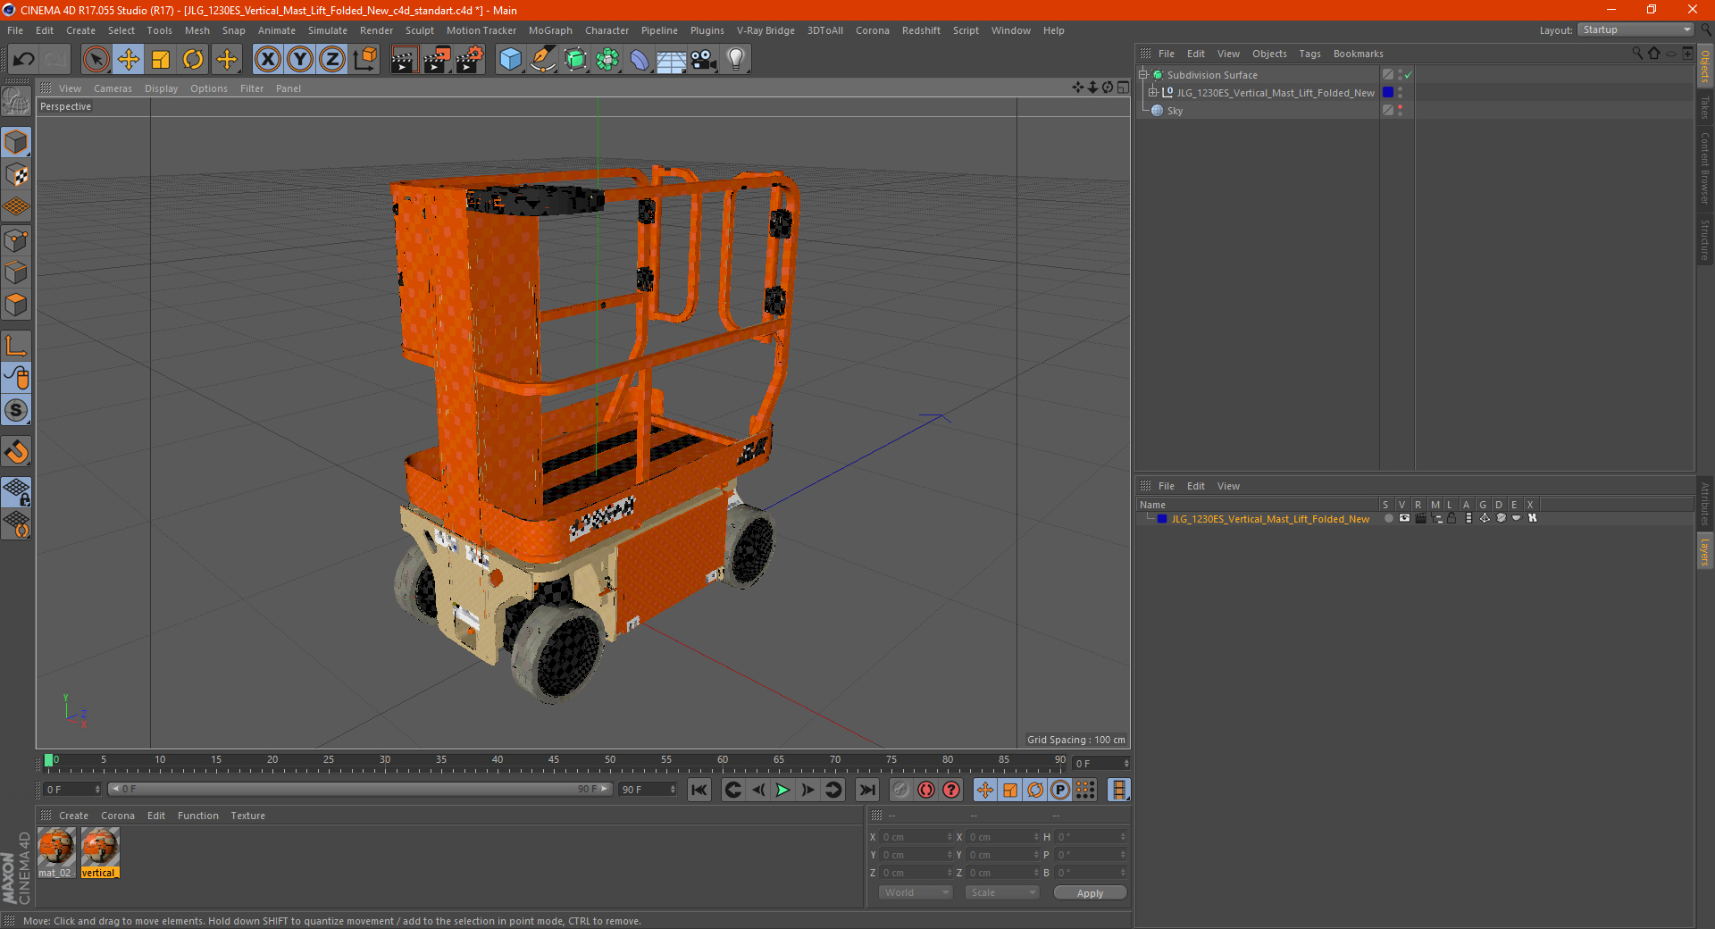
Task: Open the Simulate menu
Action: [x=327, y=30]
